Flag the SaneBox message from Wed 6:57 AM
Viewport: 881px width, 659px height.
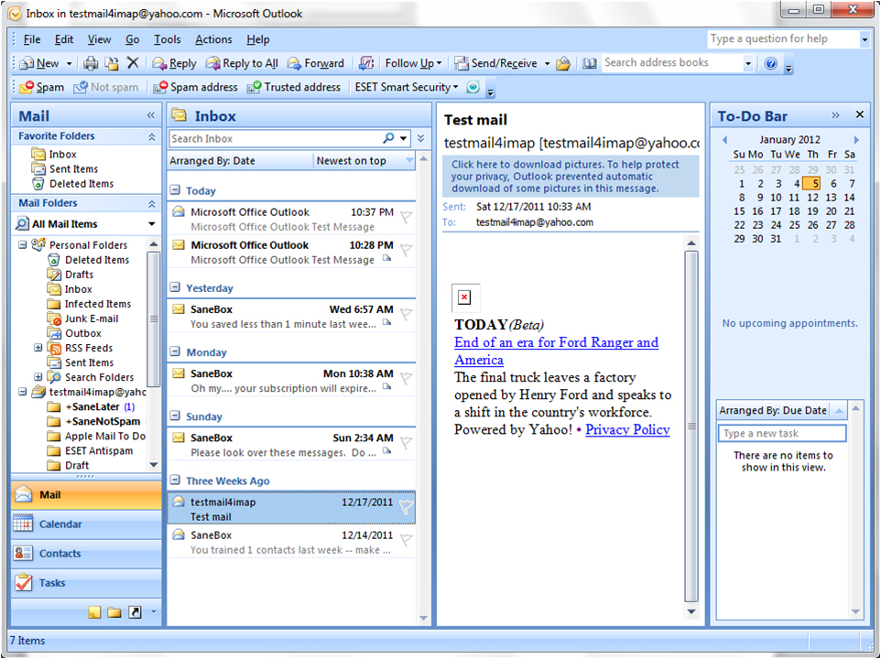click(406, 316)
